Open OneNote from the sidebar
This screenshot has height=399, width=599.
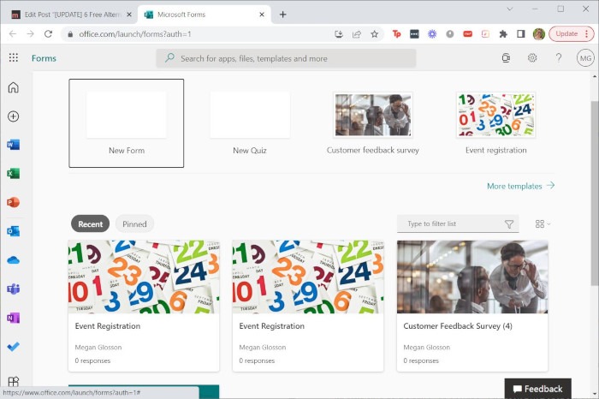click(x=14, y=318)
